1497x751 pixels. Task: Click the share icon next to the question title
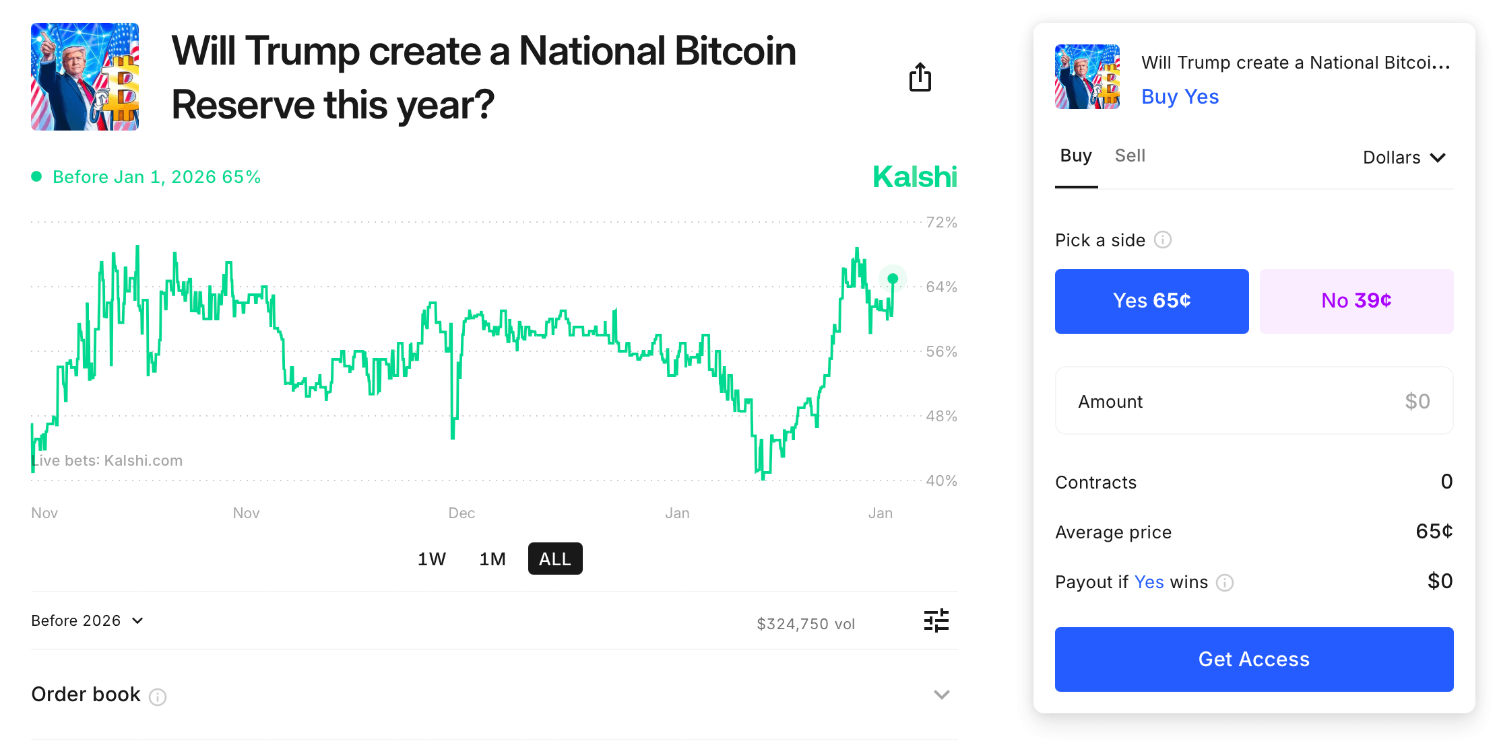920,77
